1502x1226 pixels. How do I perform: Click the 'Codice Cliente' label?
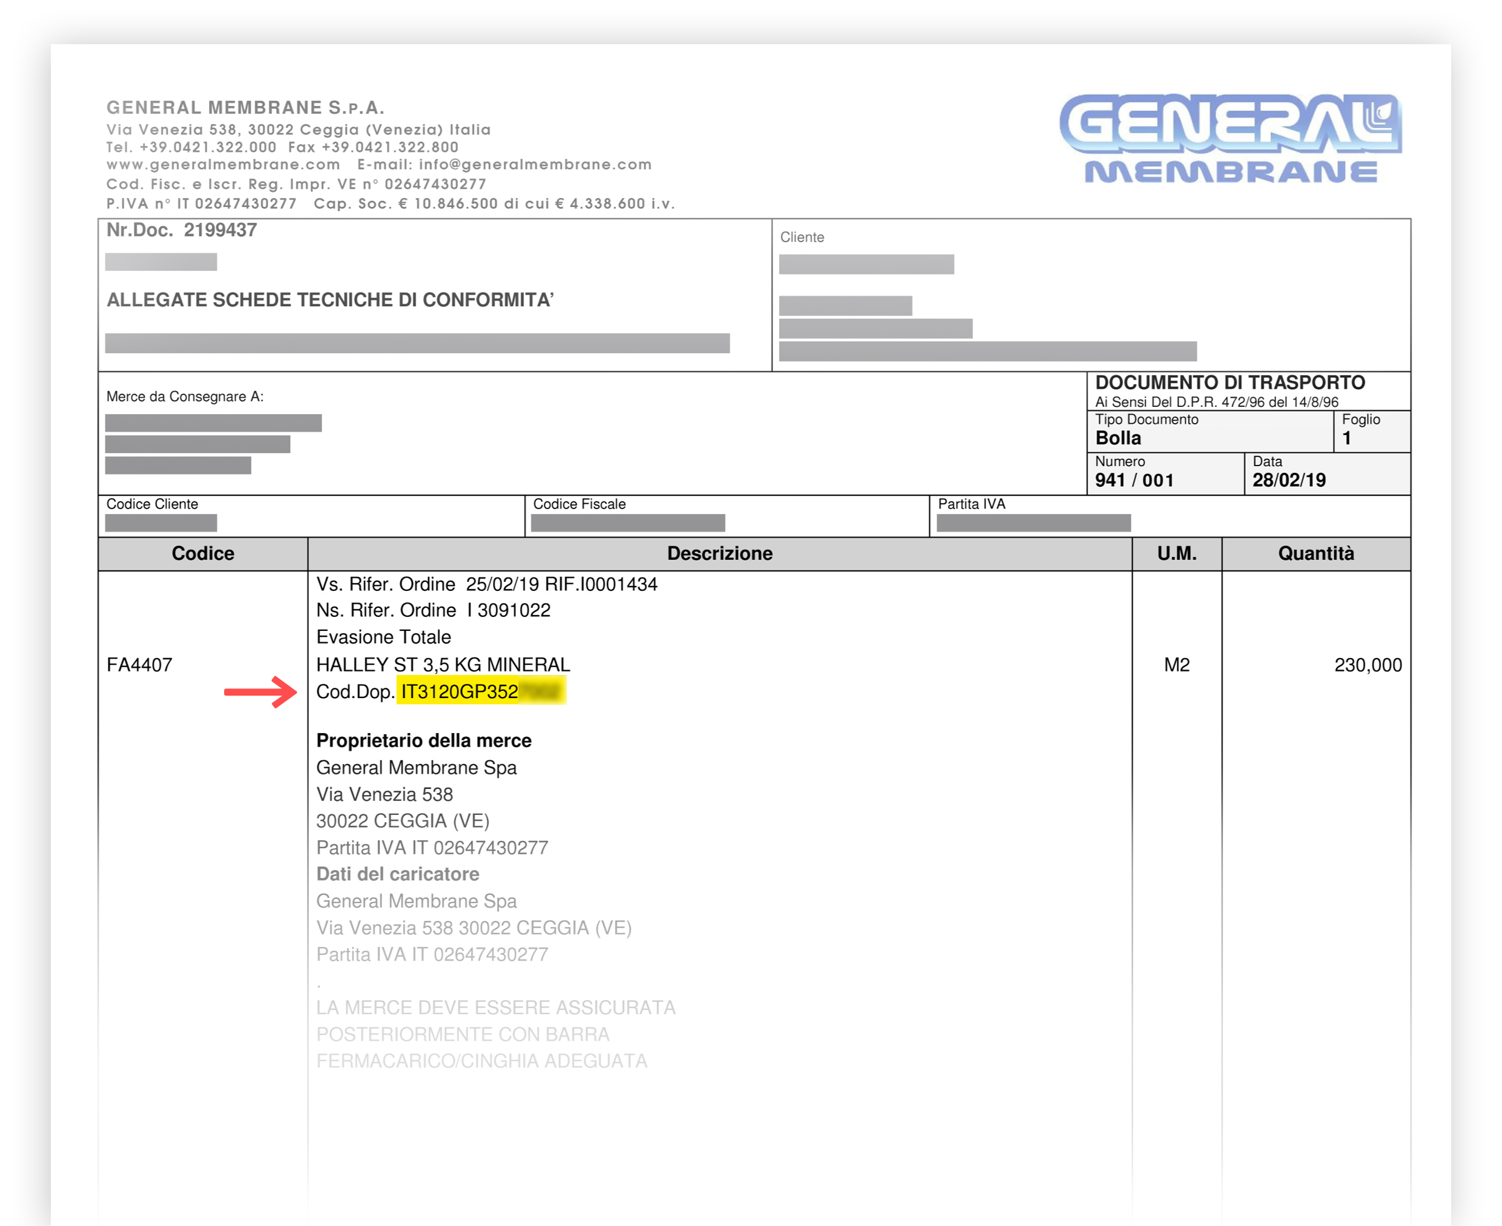152,504
